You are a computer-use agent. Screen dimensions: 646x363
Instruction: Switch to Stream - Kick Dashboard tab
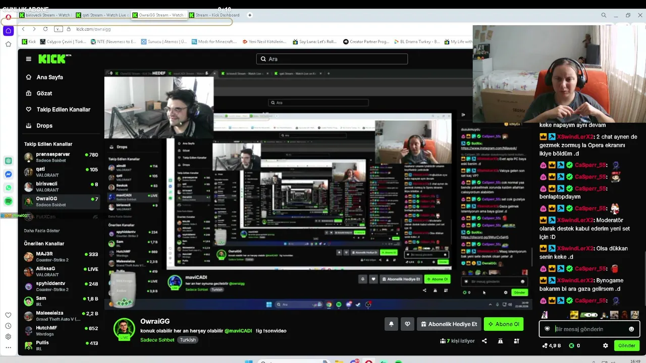coord(215,15)
